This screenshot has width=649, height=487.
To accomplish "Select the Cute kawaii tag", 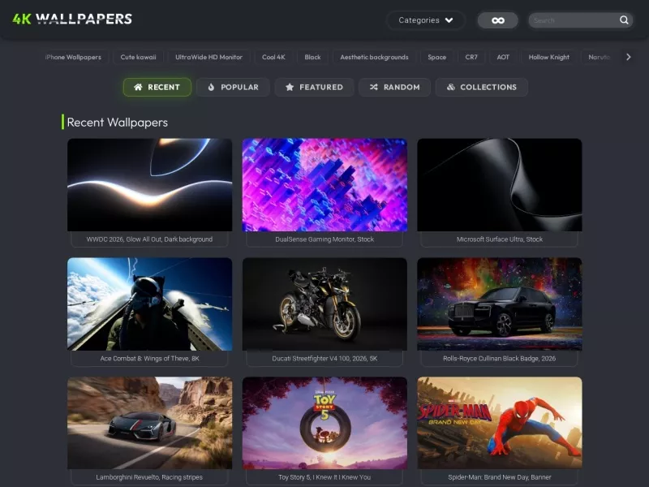I will point(138,57).
